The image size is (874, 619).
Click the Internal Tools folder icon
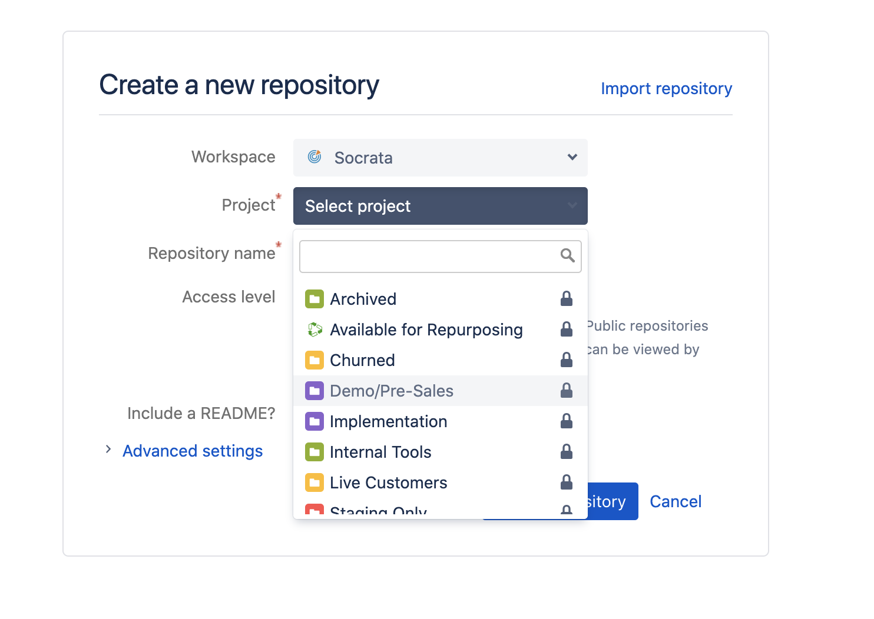pos(314,452)
